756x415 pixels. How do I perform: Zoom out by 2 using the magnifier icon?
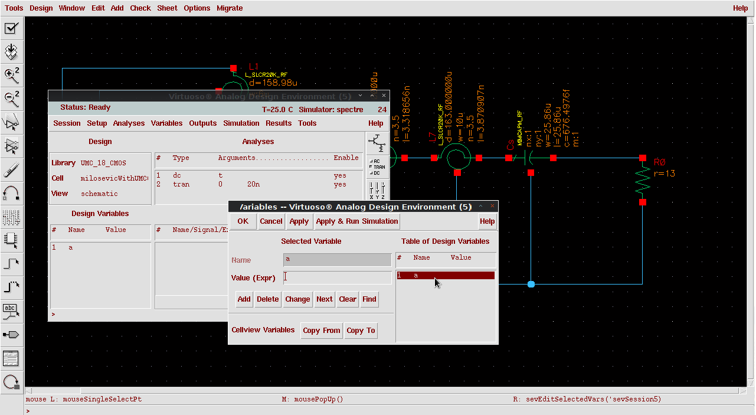[11, 99]
